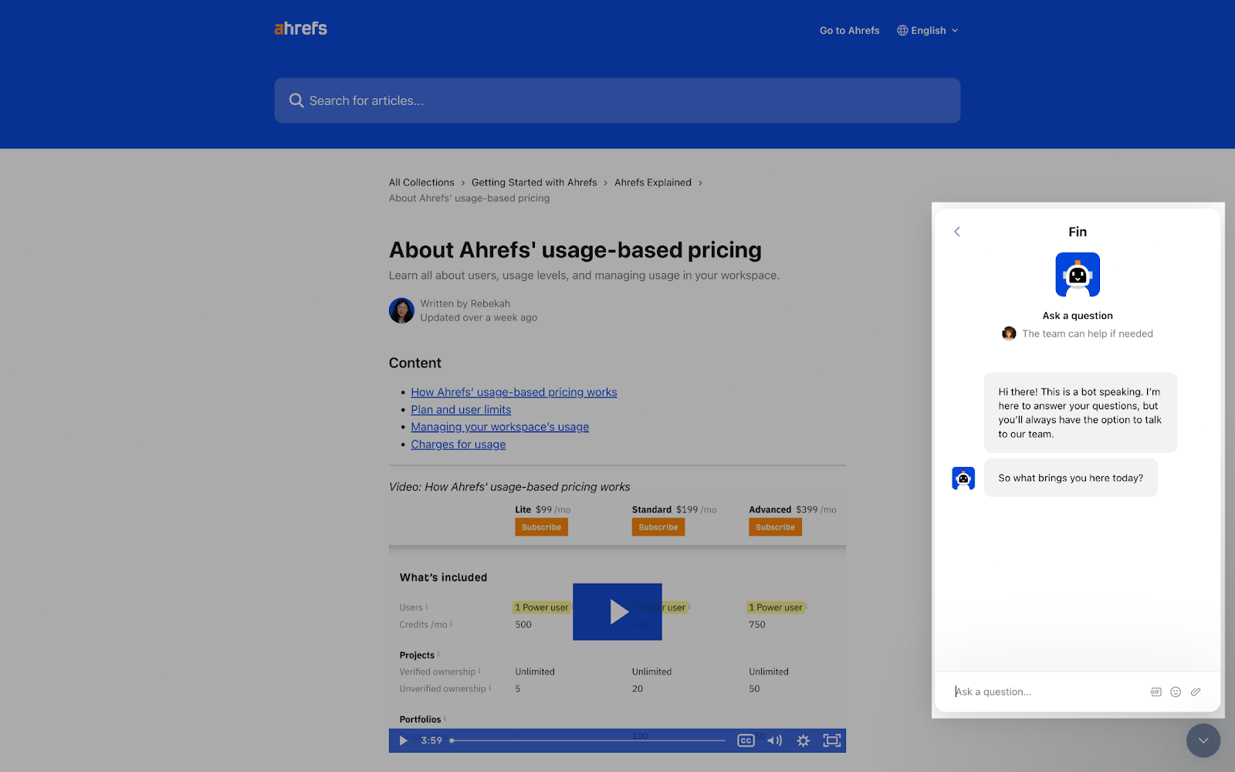The height and width of the screenshot is (772, 1235).
Task: Click the info icon next to Users
Action: click(x=427, y=607)
